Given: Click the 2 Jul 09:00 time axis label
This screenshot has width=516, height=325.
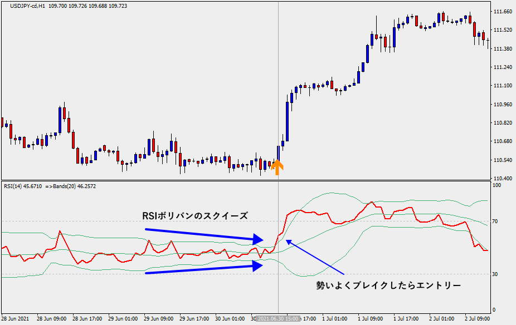Looking at the screenshot, I should point(476,319).
